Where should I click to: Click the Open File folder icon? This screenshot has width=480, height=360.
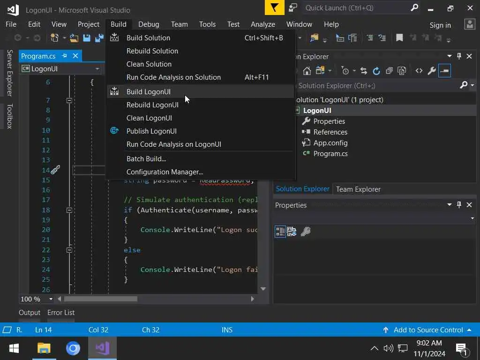pos(74,38)
